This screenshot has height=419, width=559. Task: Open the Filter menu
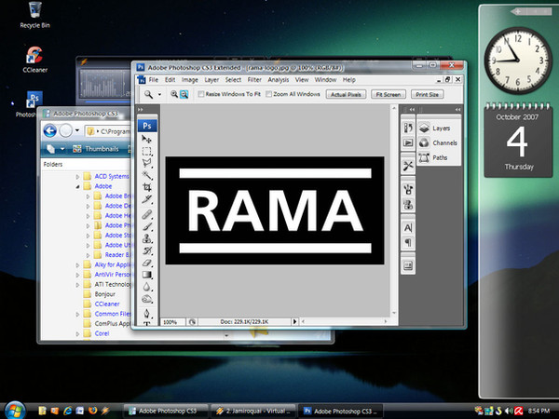tap(254, 80)
